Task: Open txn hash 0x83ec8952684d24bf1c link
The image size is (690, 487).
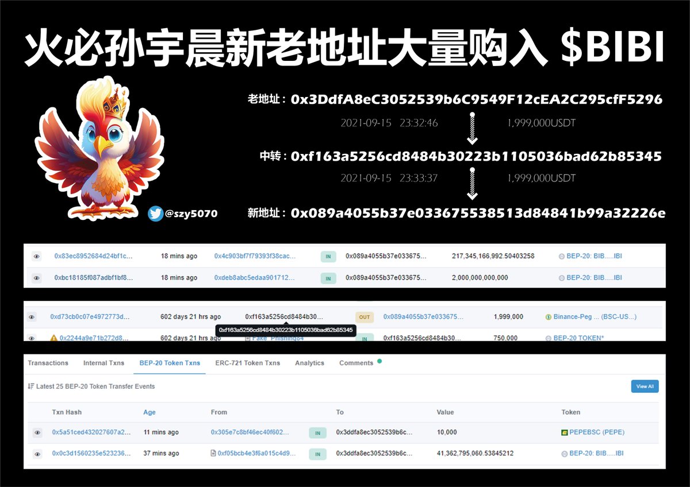Action: click(x=93, y=256)
